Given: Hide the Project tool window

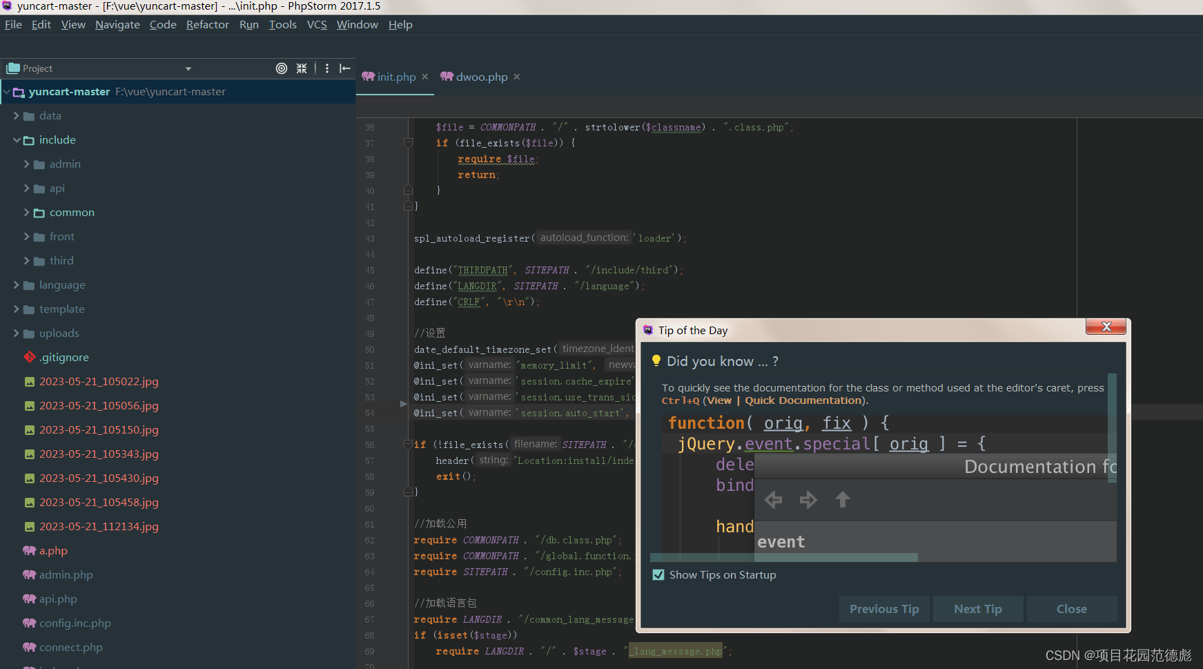Looking at the screenshot, I should pyautogui.click(x=345, y=68).
